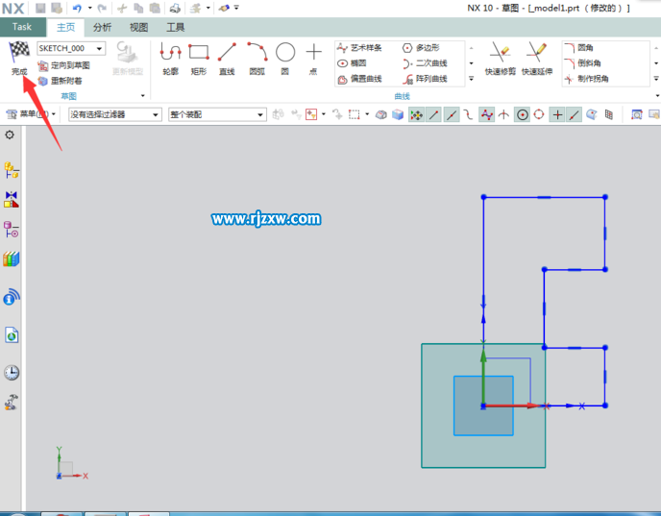Open the 没有选择过滤器 selection filter dropdown
Viewport: 661px width, 516px height.
(x=115, y=114)
